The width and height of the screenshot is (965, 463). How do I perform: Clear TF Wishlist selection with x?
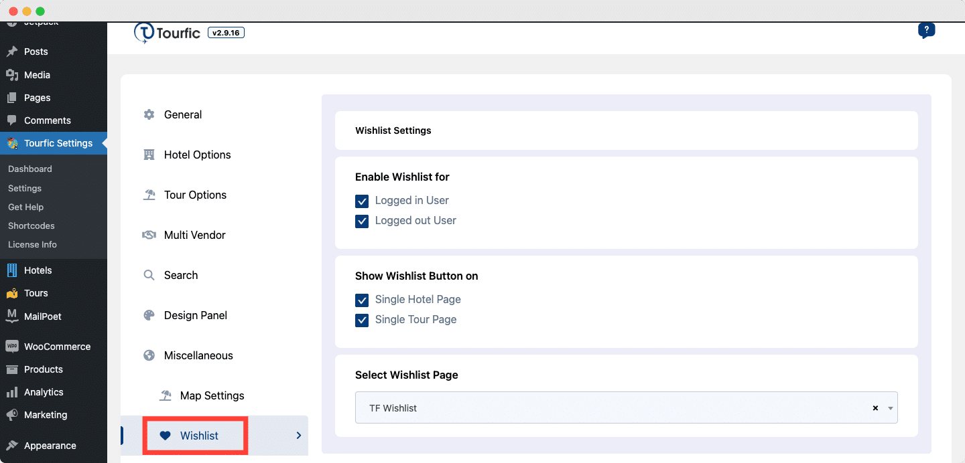pyautogui.click(x=875, y=408)
